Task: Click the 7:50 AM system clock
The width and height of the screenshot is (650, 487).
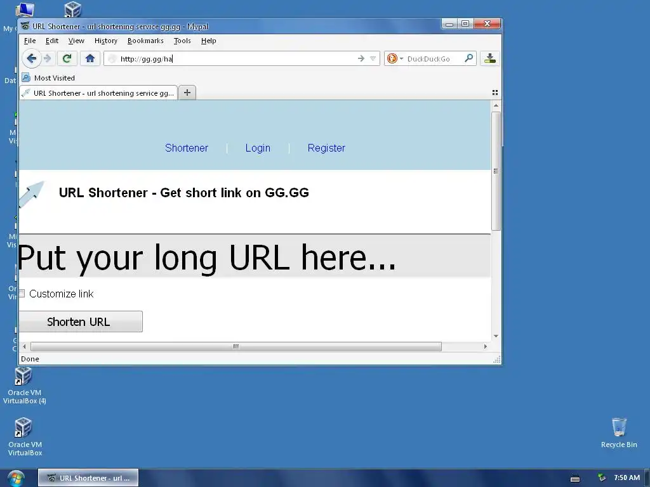Action: (627, 477)
